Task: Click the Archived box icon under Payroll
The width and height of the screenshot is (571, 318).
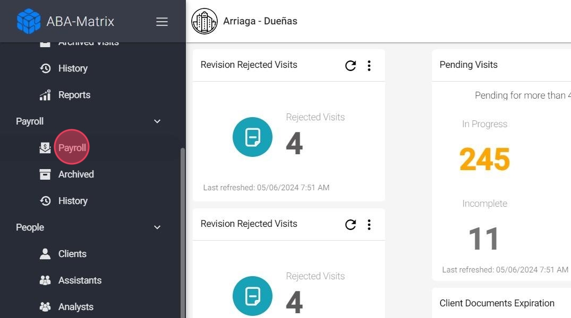Action: (45, 174)
